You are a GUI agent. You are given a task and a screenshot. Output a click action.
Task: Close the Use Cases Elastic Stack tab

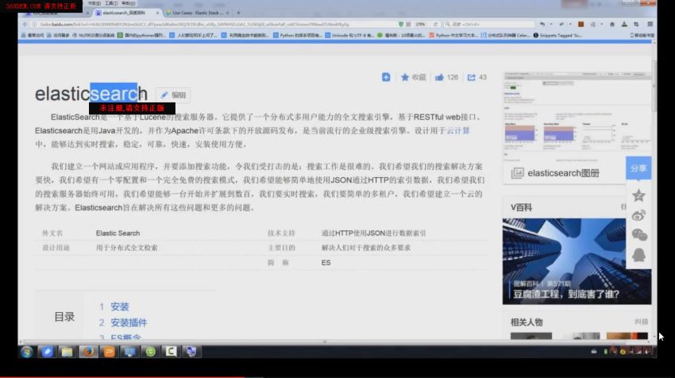pyautogui.click(x=227, y=13)
